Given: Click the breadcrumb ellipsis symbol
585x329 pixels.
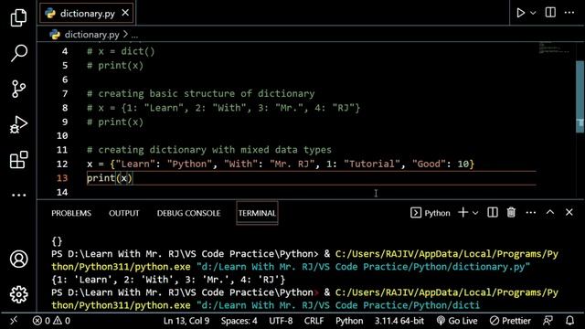Looking at the screenshot, I should [x=134, y=35].
